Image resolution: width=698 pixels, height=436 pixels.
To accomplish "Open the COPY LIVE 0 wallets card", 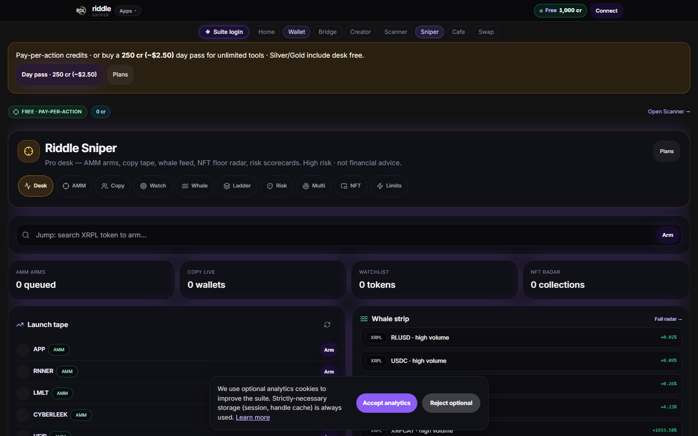I will coord(263,280).
